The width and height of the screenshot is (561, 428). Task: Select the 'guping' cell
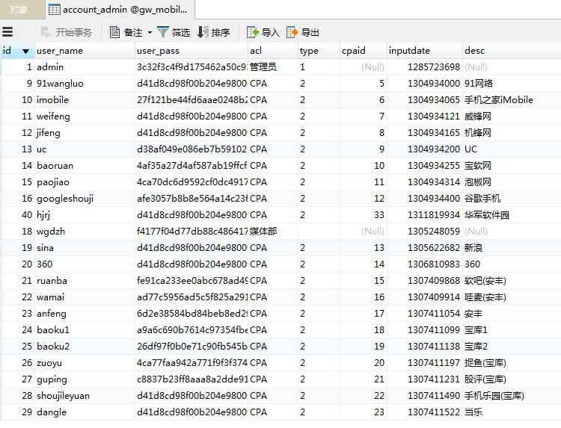(x=85, y=379)
